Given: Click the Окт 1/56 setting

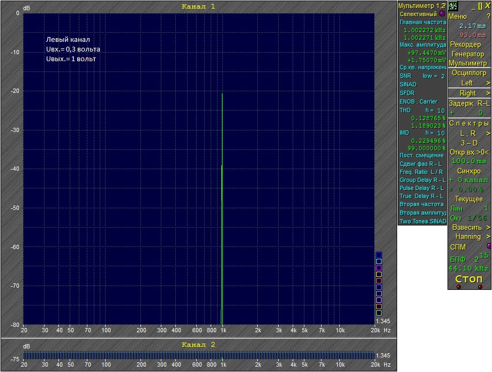Looking at the screenshot, I should [x=469, y=218].
